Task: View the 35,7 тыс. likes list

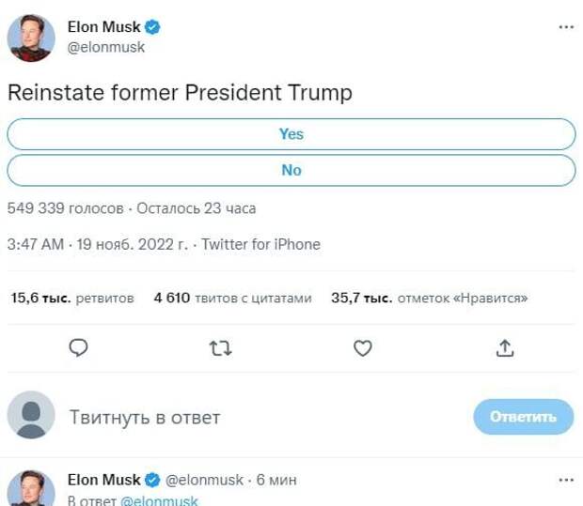Action: click(429, 299)
